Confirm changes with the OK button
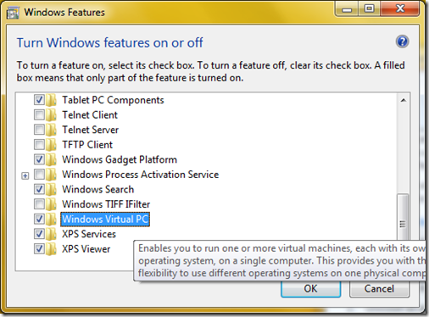The height and width of the screenshot is (317, 429). coord(310,289)
